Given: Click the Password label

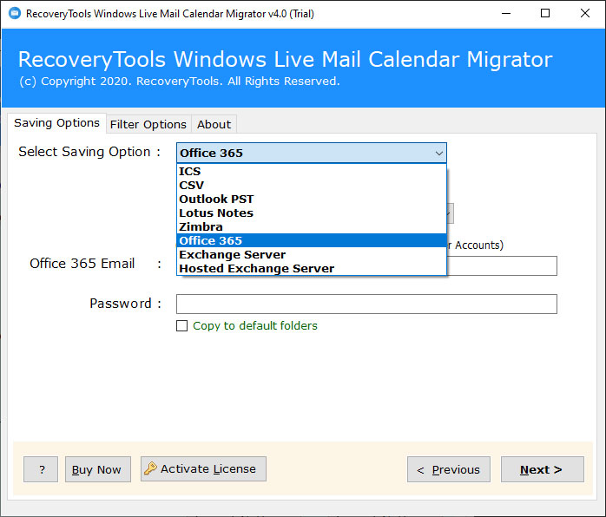Looking at the screenshot, I should click(125, 304).
